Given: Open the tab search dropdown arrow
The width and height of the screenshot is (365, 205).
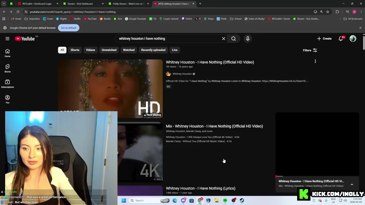Looking at the screenshot, I should click(4, 4).
